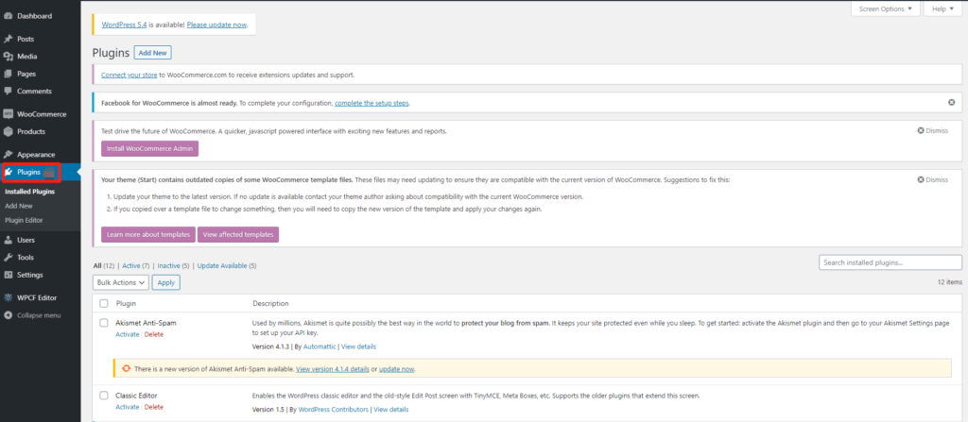The width and height of the screenshot is (968, 422).
Task: Click the Settings icon in sidebar
Action: 8,275
